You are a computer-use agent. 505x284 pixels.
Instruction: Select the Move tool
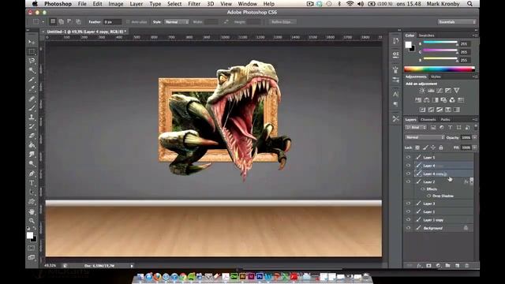click(32, 43)
